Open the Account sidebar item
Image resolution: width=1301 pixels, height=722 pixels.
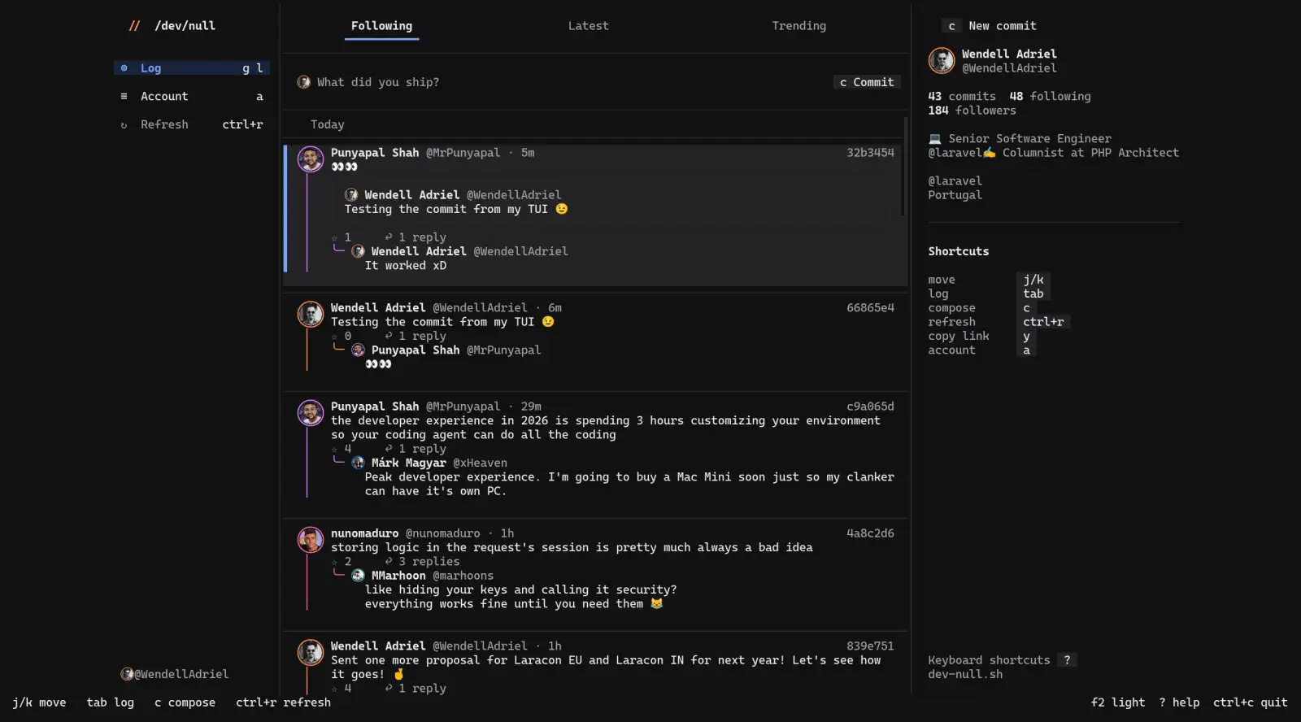tap(192, 96)
